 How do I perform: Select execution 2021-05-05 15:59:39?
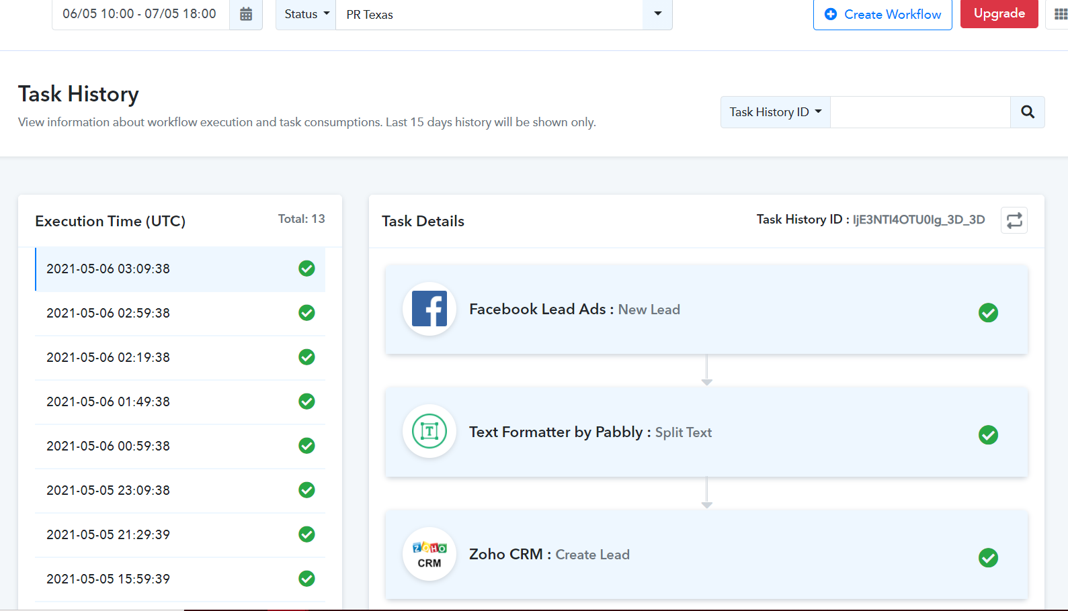click(x=180, y=579)
